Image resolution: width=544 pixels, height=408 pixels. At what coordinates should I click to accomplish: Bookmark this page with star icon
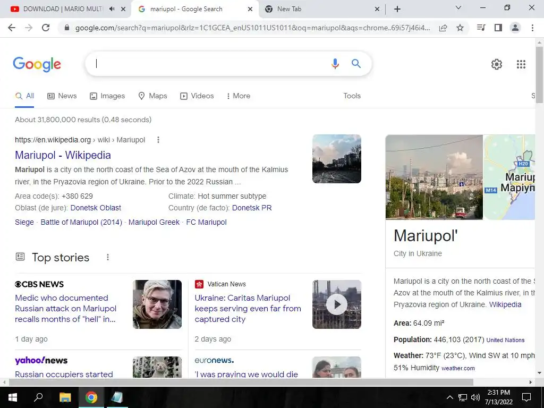[460, 28]
